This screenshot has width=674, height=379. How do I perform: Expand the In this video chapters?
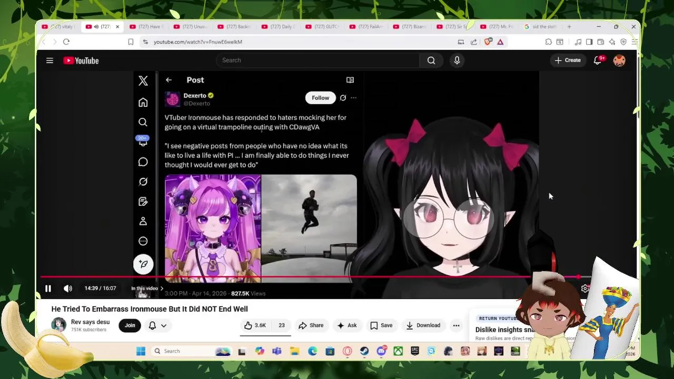pyautogui.click(x=147, y=288)
